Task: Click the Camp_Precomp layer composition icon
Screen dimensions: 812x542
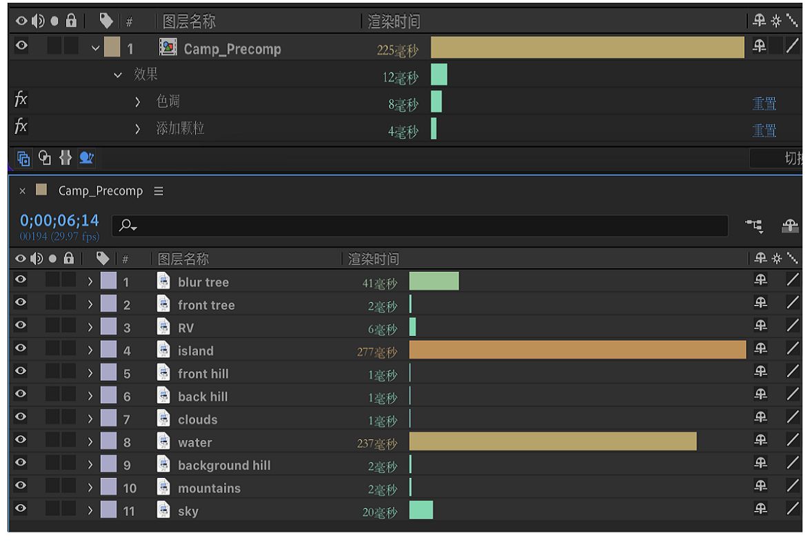Action: pos(168,48)
